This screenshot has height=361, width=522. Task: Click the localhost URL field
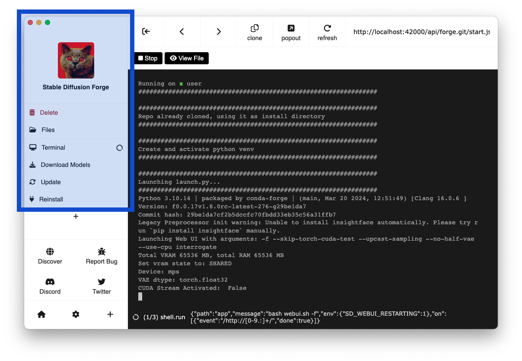[421, 31]
